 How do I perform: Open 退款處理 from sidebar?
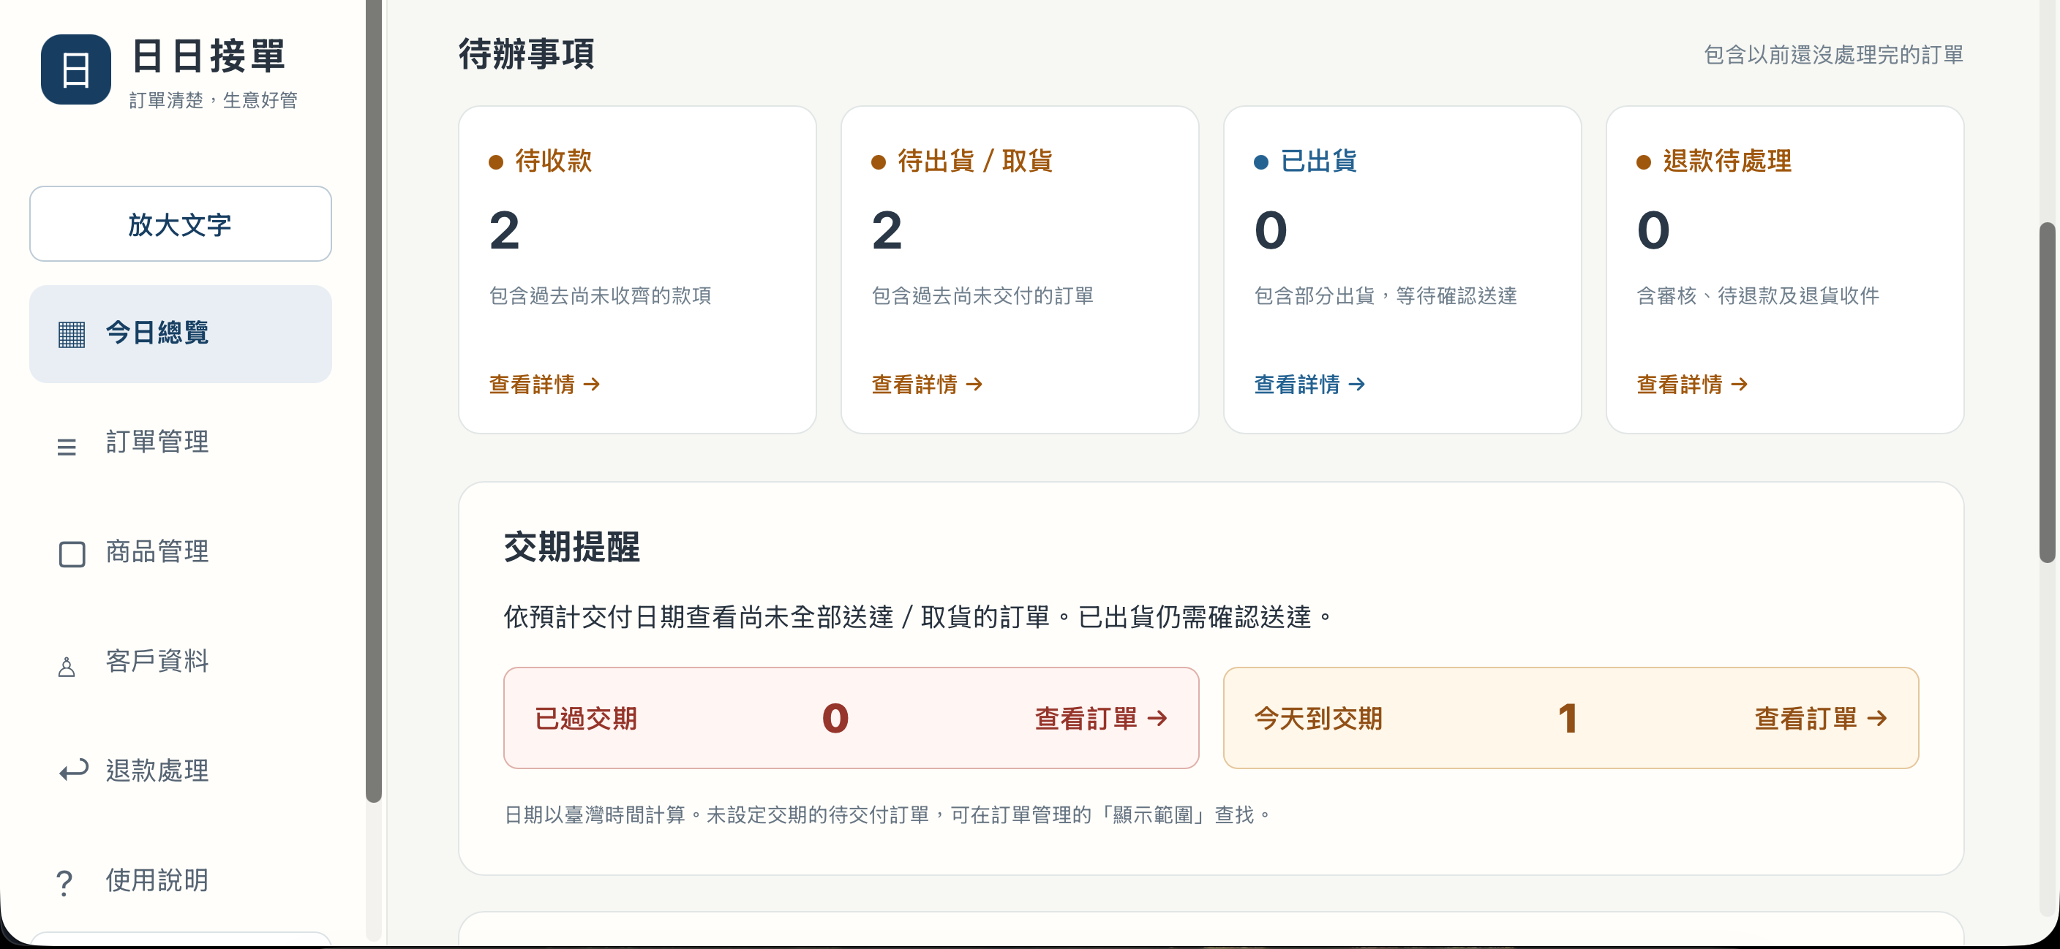[x=181, y=771]
